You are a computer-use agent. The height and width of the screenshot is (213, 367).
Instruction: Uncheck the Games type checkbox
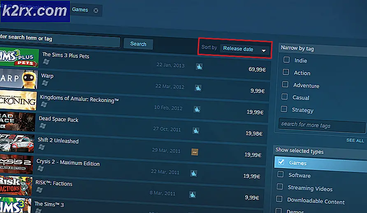point(281,162)
